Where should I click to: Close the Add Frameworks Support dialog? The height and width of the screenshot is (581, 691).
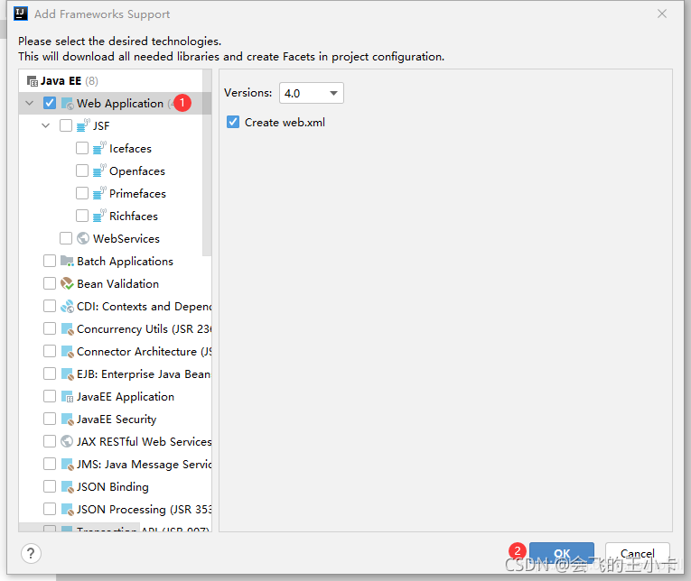point(662,14)
